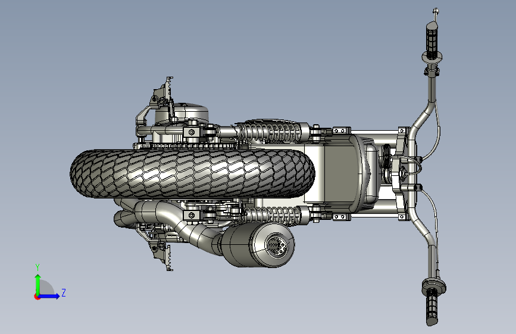Select the coil shock absorber beside the chain
The height and width of the screenshot is (334, 516).
coord(273,132)
